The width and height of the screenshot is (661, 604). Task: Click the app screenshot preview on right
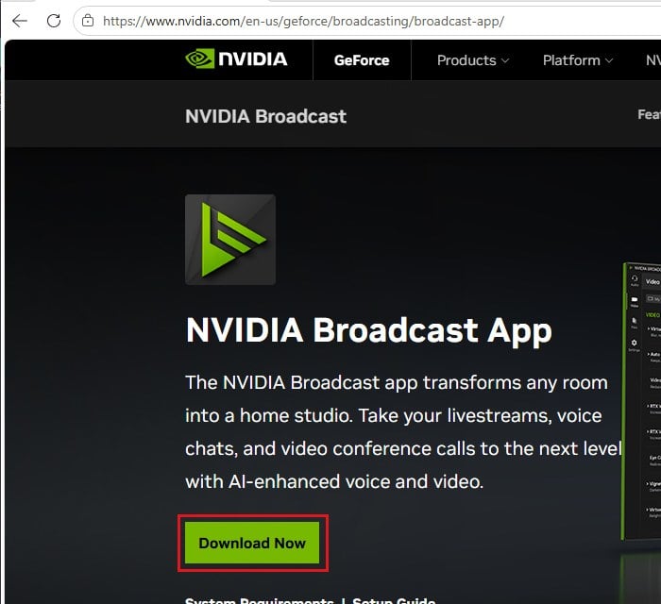click(641, 400)
